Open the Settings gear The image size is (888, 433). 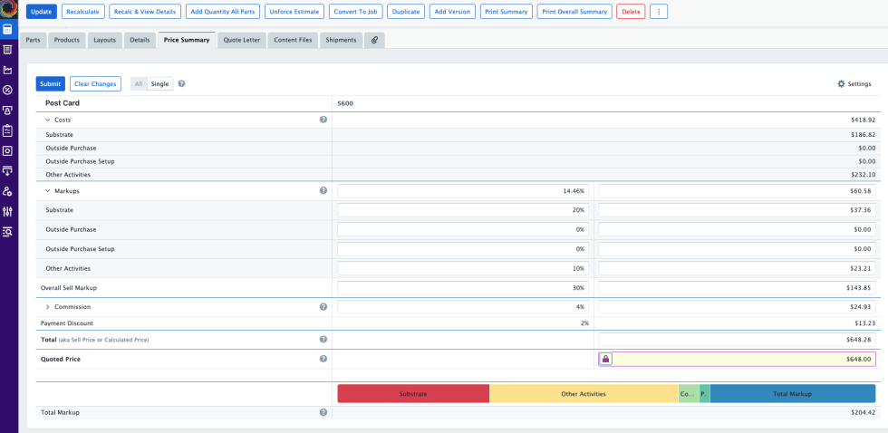pyautogui.click(x=854, y=83)
